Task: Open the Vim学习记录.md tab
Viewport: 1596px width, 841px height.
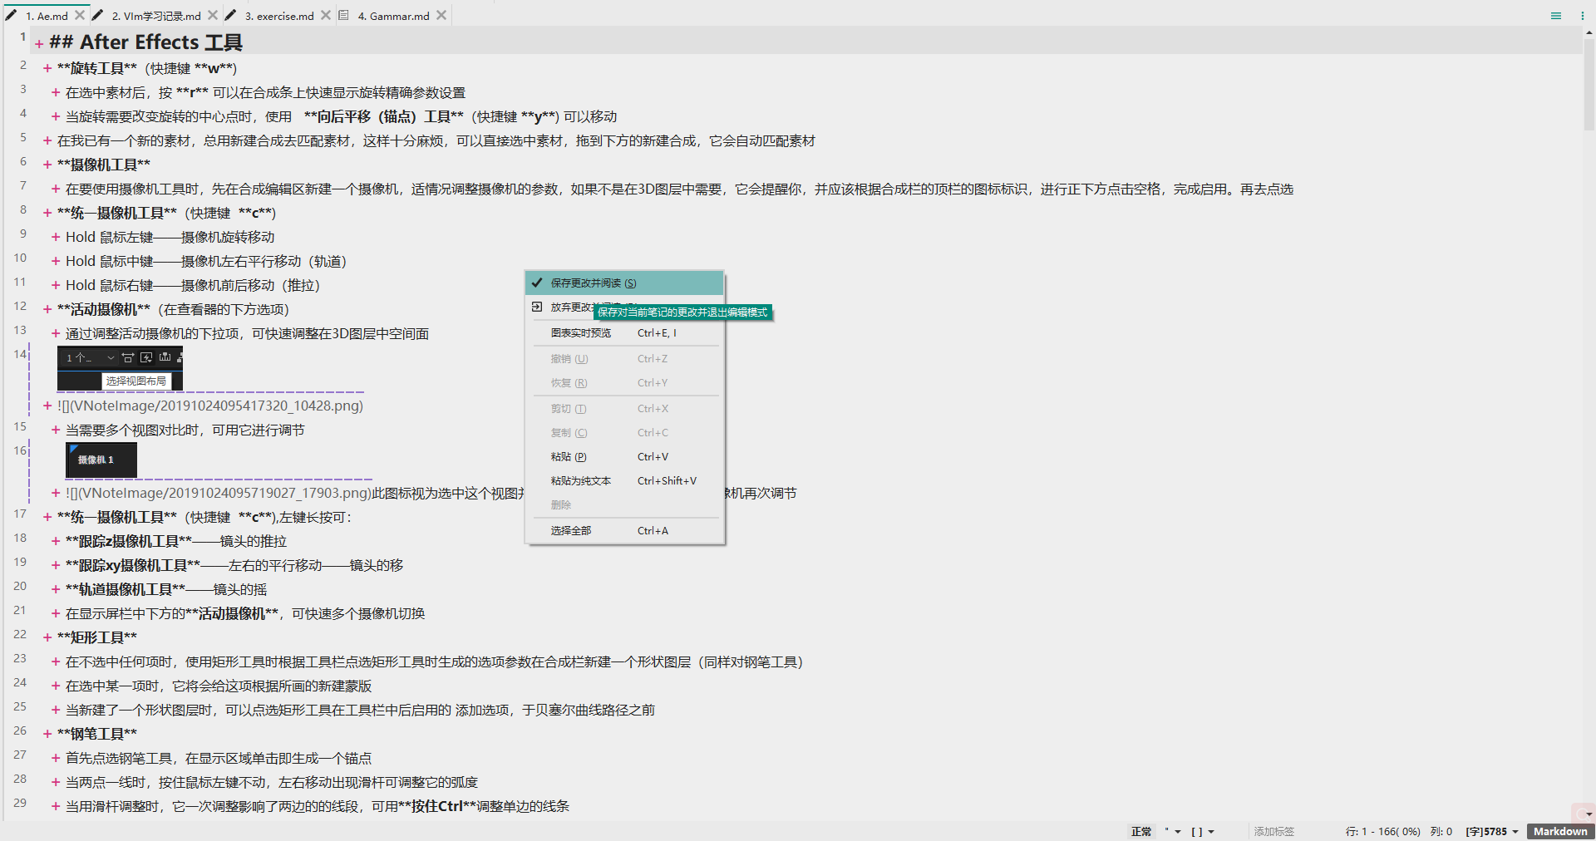Action: [156, 16]
